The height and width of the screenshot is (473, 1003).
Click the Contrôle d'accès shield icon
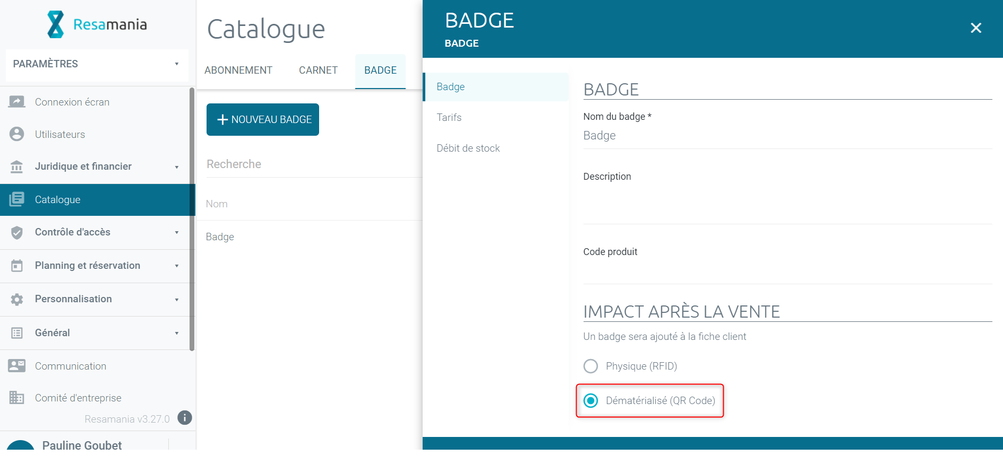point(17,232)
